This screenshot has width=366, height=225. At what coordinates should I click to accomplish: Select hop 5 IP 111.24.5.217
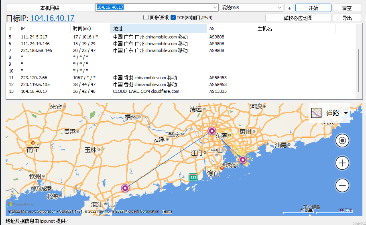(34, 37)
